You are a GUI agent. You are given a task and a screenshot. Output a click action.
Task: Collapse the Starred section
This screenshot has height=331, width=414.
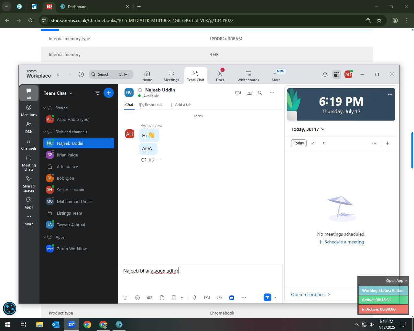click(x=45, y=108)
